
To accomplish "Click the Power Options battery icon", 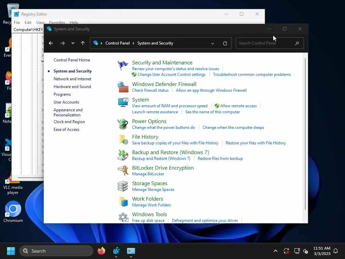I will click(x=123, y=124).
